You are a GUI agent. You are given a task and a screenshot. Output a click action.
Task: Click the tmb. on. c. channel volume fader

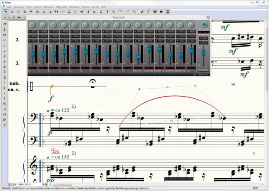138,57
